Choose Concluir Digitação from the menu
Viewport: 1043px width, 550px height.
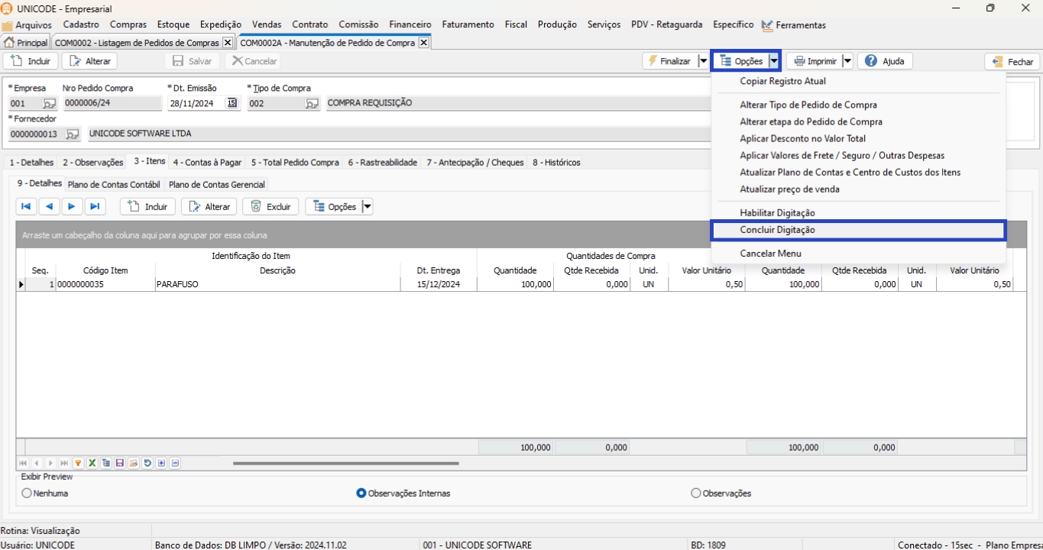pyautogui.click(x=777, y=230)
